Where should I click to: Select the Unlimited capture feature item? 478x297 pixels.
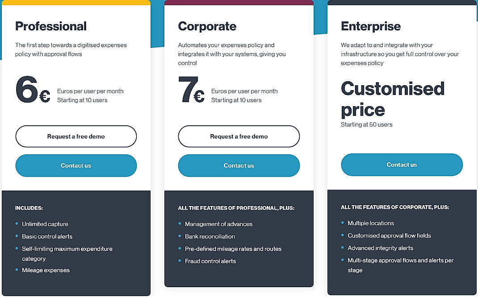click(x=45, y=224)
